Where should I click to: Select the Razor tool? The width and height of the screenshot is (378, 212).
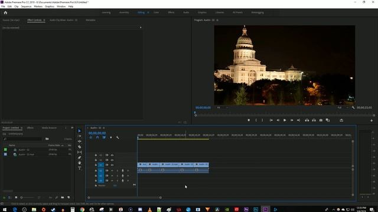[x=80, y=147]
